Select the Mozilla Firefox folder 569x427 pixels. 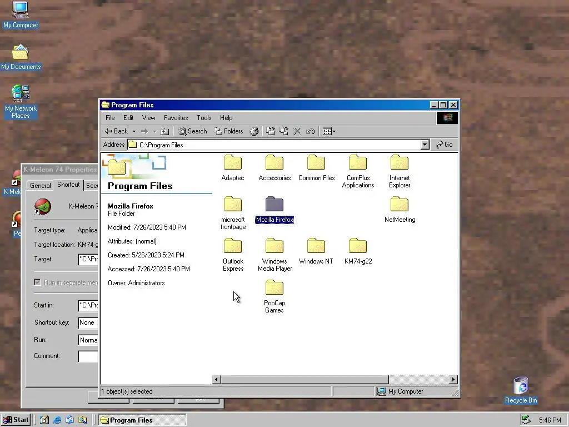point(274,210)
